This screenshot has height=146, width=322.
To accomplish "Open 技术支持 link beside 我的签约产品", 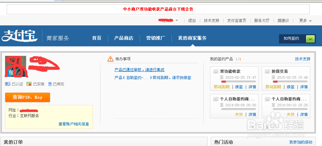I will coord(303,59).
